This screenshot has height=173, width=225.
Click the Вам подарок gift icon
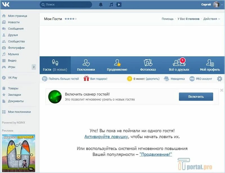click(x=86, y=78)
